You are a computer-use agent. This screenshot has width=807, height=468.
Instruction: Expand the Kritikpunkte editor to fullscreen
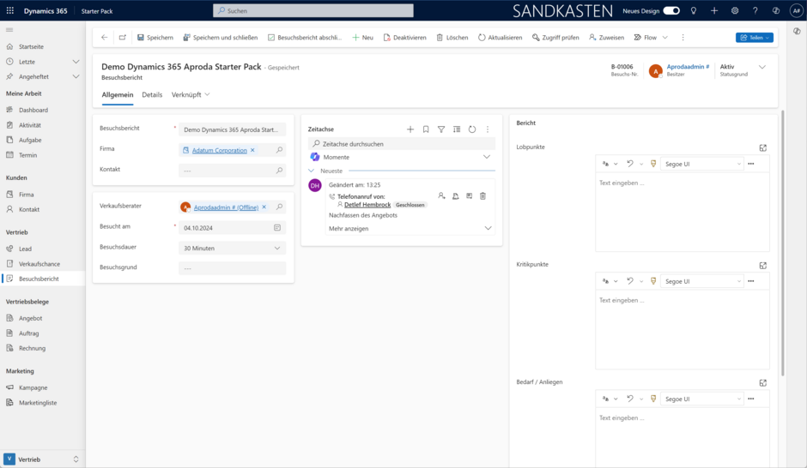[762, 266]
